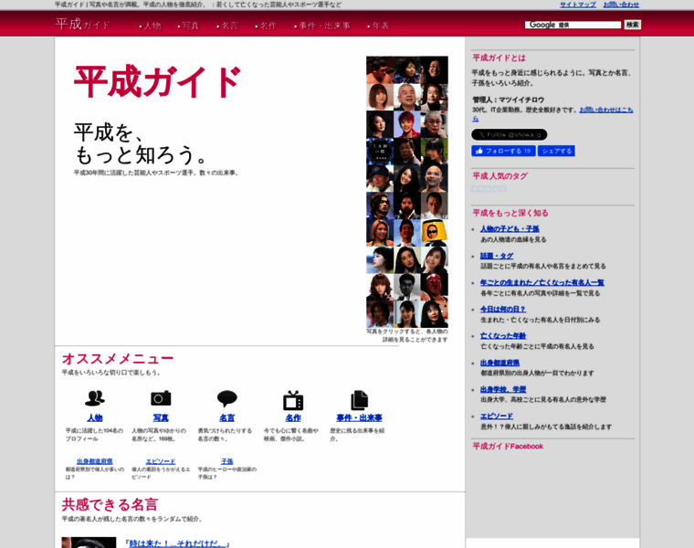Click the celebrity photo collage thumbnail
This screenshot has height=548, width=694.
tap(407, 192)
